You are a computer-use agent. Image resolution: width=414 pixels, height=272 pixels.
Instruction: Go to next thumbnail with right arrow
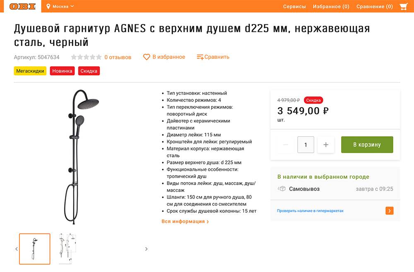click(x=146, y=249)
